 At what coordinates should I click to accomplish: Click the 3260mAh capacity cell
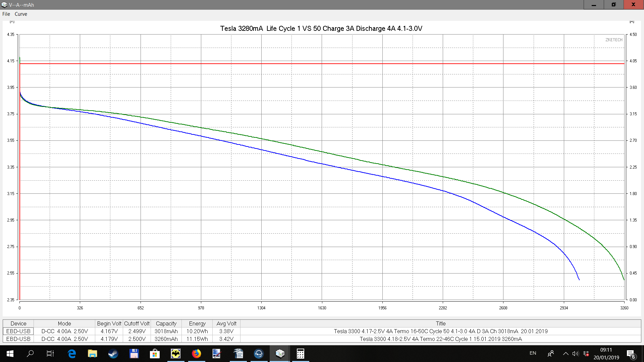click(166, 339)
